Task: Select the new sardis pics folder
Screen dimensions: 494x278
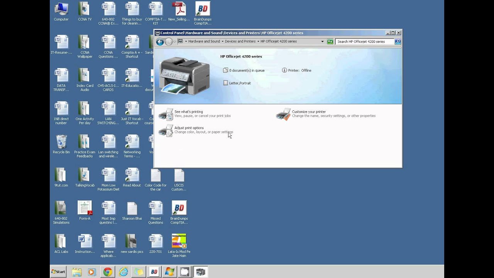Action: coord(132,244)
